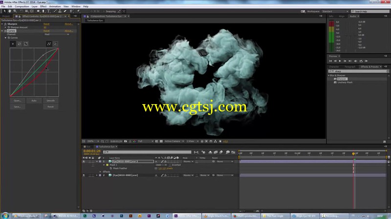The height and width of the screenshot is (219, 391).
Task: Click the timeline current-time indicator
Action: [x=353, y=154]
